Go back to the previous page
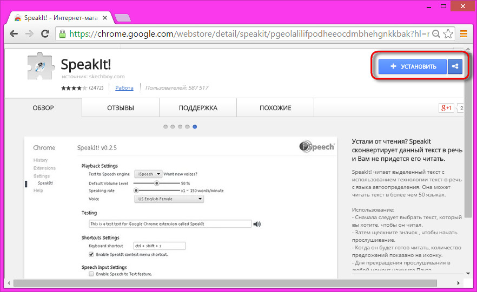Viewport: 477px width, 292px height. coord(14,33)
